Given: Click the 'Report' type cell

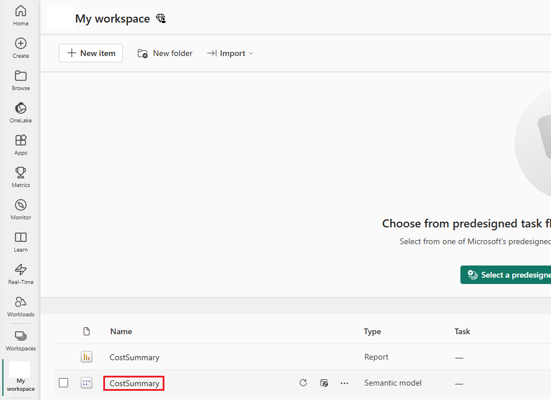Looking at the screenshot, I should click(x=376, y=357).
